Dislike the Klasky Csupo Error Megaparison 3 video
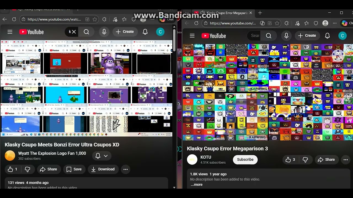353x198 pixels. coord(306,160)
